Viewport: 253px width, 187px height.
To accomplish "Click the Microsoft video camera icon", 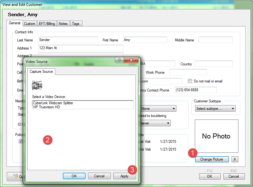I will coord(37,85).
